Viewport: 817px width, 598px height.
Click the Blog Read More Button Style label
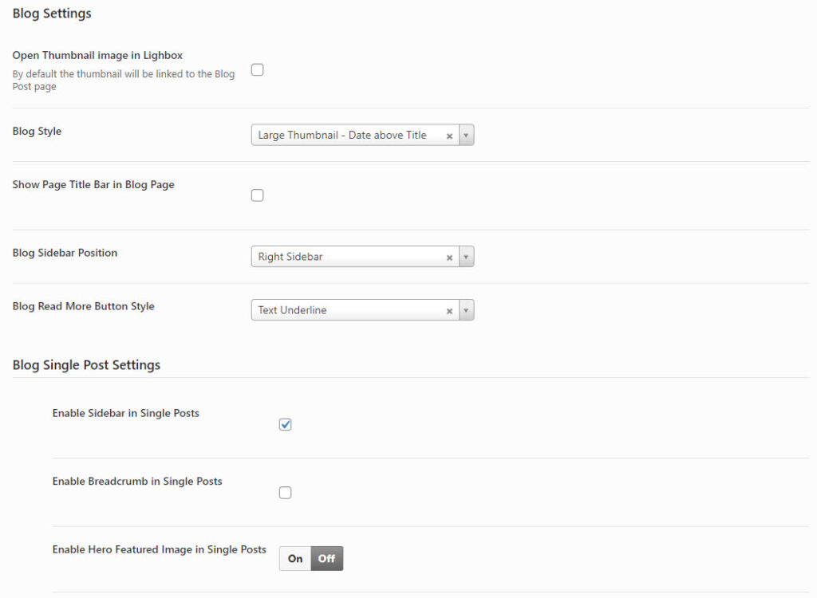coord(83,306)
